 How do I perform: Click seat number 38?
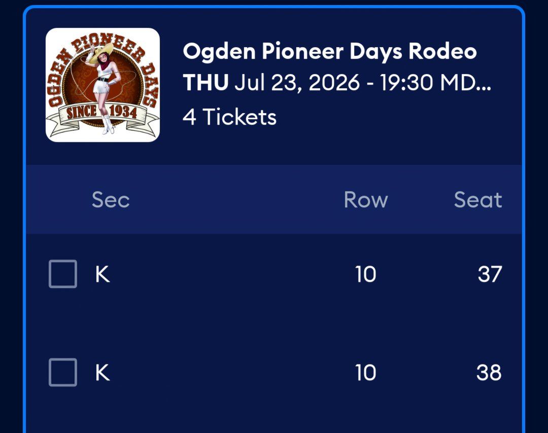[x=489, y=373]
